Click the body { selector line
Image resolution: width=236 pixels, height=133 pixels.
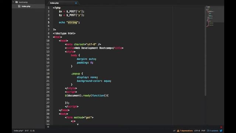point(75,55)
